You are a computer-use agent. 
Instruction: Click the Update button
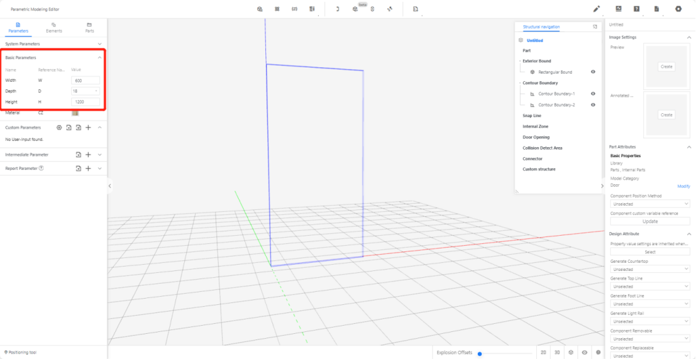650,221
